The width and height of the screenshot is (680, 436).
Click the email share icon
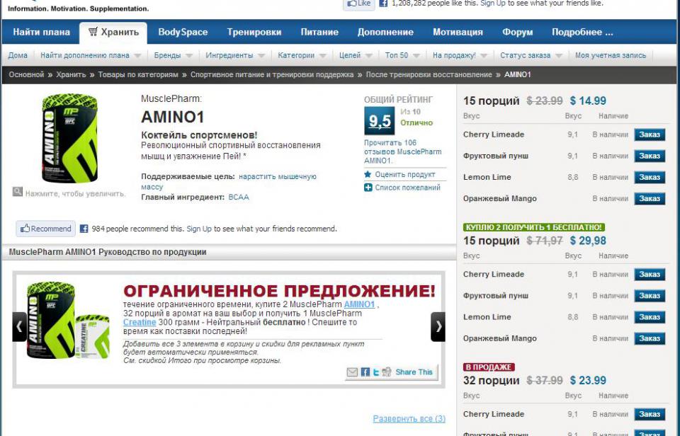click(x=352, y=372)
